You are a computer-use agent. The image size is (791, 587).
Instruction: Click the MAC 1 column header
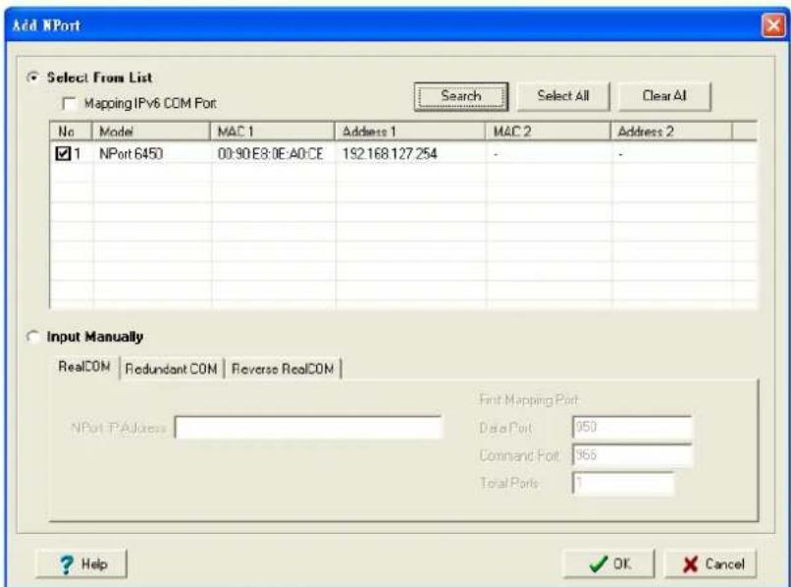click(273, 132)
